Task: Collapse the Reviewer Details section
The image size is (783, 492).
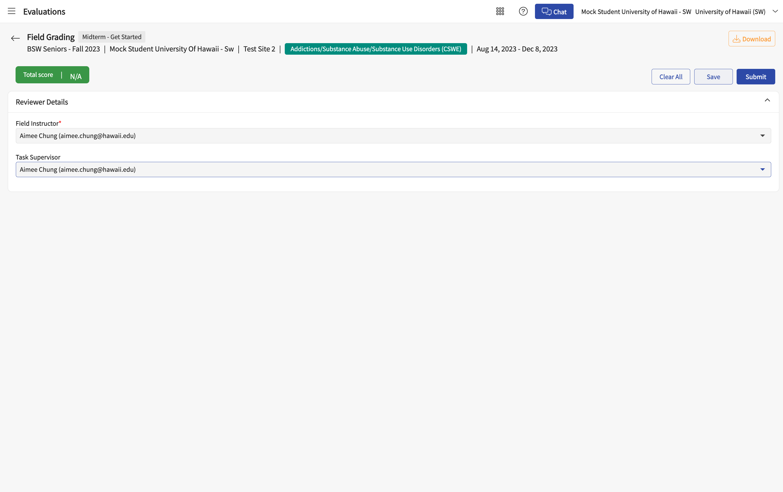Action: coord(767,100)
